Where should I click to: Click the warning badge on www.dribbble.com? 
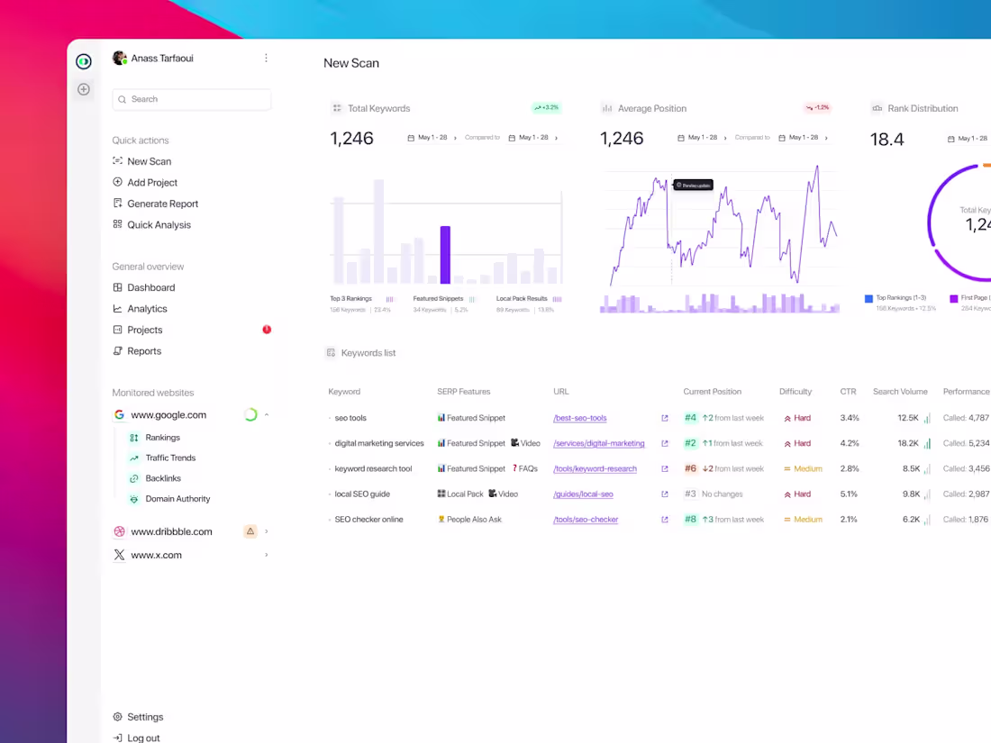click(x=250, y=531)
